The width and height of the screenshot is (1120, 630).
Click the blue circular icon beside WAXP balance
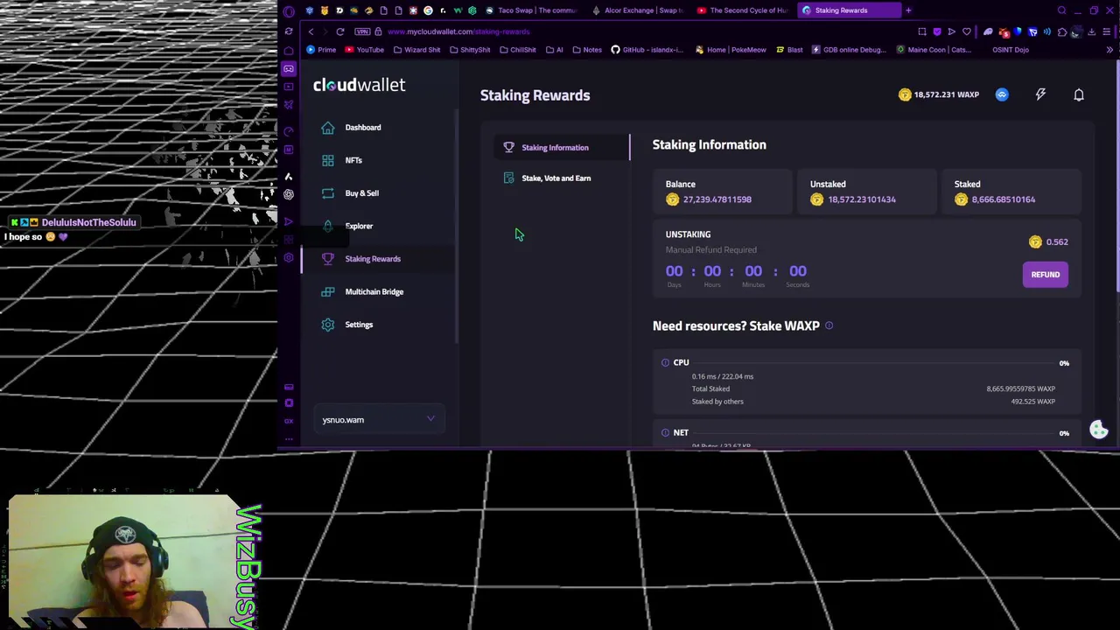pyautogui.click(x=1002, y=94)
